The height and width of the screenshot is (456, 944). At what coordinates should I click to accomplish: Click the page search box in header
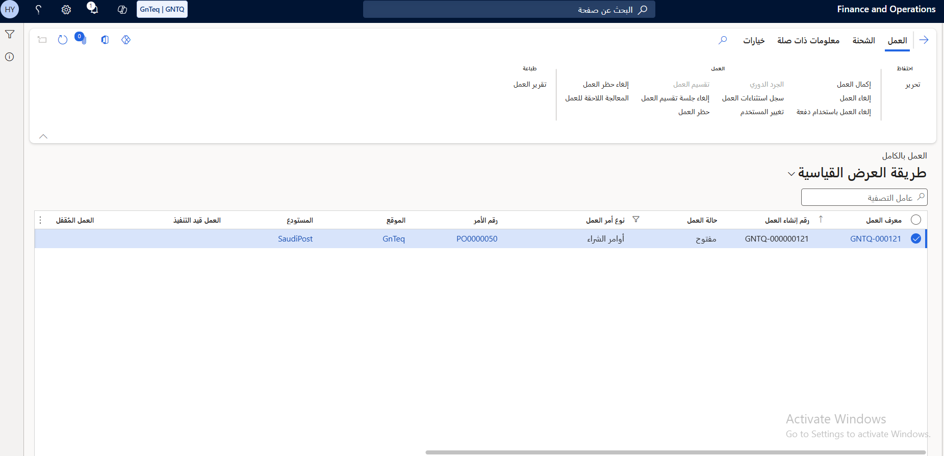tap(509, 9)
